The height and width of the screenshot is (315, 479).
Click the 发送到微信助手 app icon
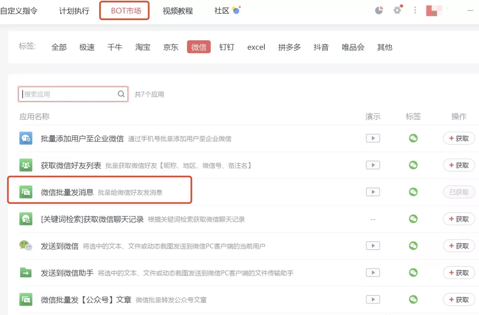pyautogui.click(x=26, y=272)
